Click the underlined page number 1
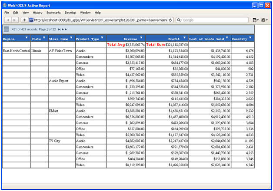Screen dimensions: 273x191 [47, 30]
